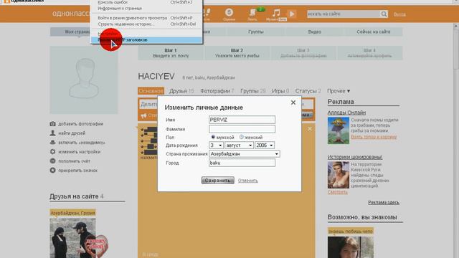Click the 'Реклама здесь' link
The width and height of the screenshot is (459, 258).
coord(384,202)
